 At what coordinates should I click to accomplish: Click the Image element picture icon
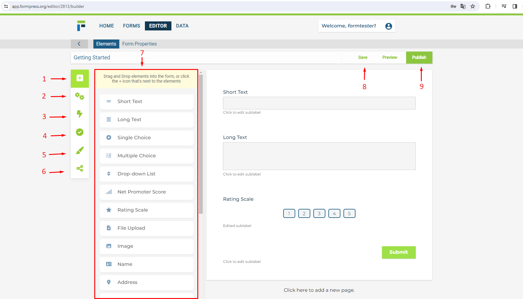[x=109, y=246]
